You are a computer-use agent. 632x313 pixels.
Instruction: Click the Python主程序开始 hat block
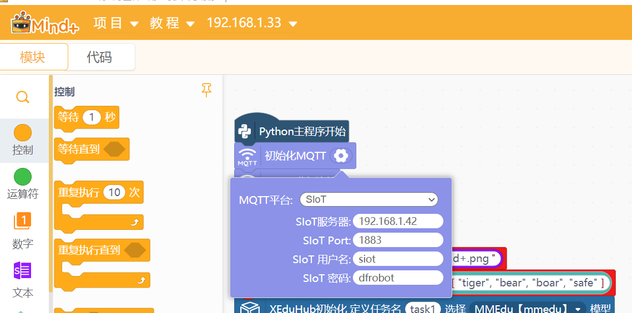point(291,130)
